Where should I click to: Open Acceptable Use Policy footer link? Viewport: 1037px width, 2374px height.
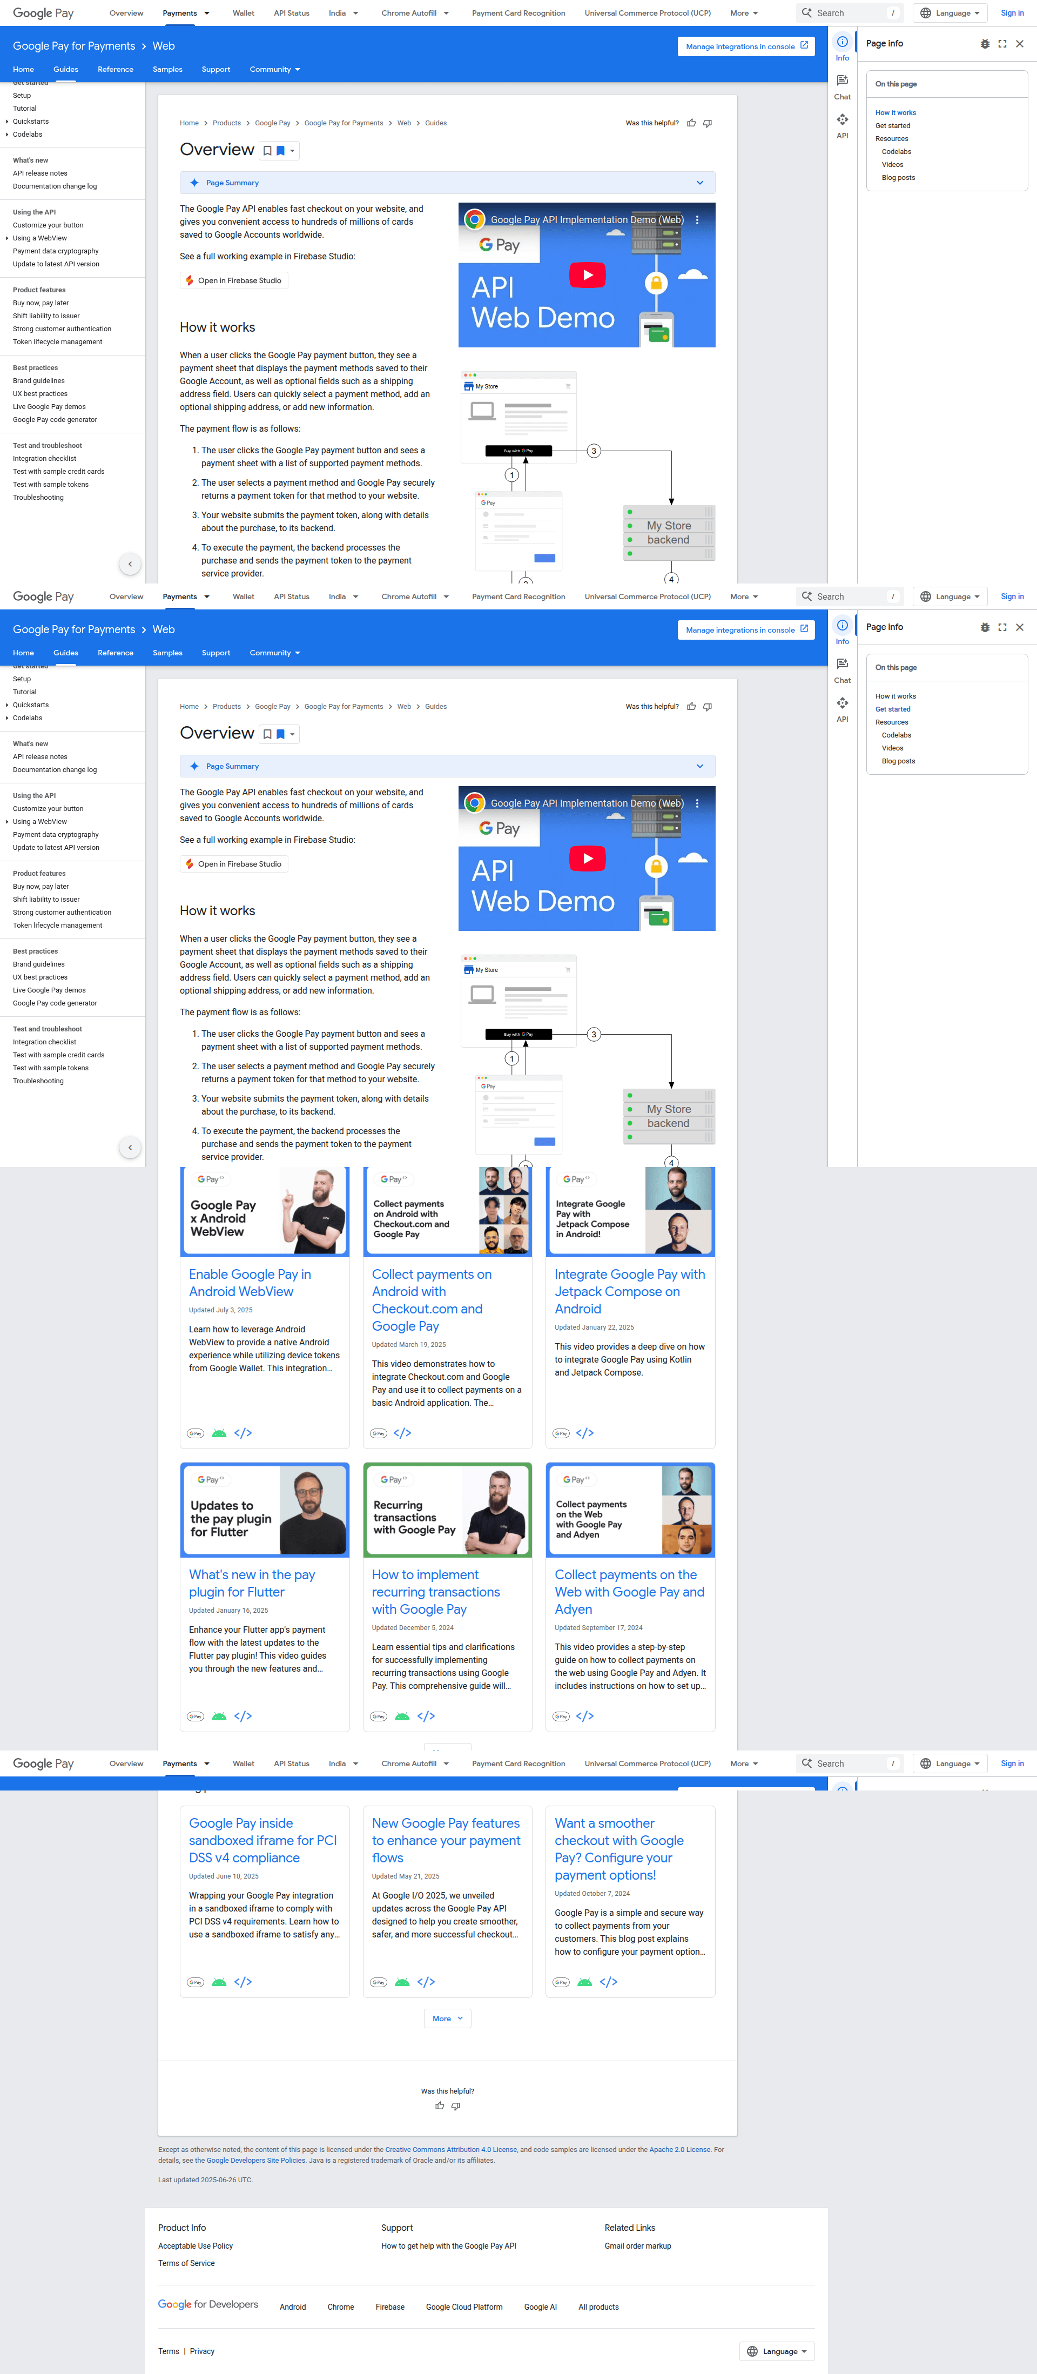[x=195, y=2246]
